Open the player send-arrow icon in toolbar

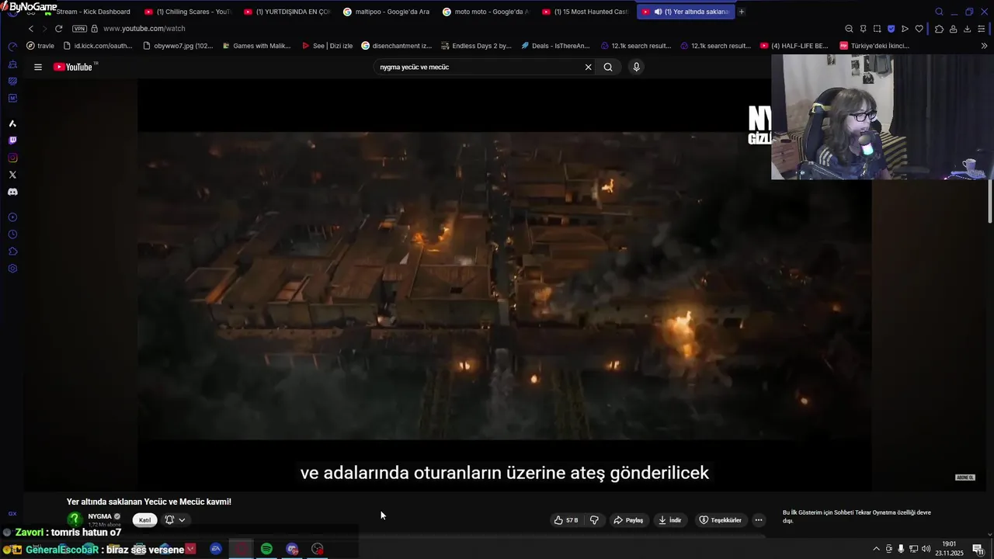point(905,29)
